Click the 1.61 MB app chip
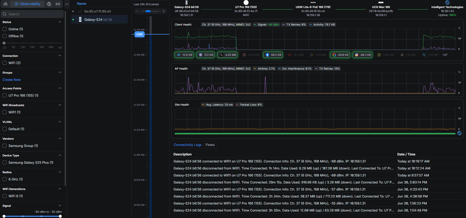Screen dimensions: 466x218 coord(408,55)
